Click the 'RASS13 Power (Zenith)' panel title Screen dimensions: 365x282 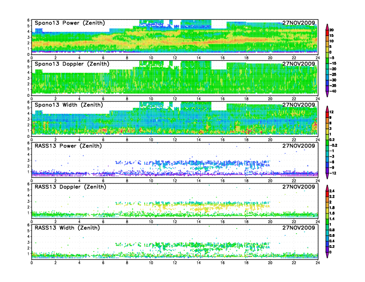pos(68,146)
